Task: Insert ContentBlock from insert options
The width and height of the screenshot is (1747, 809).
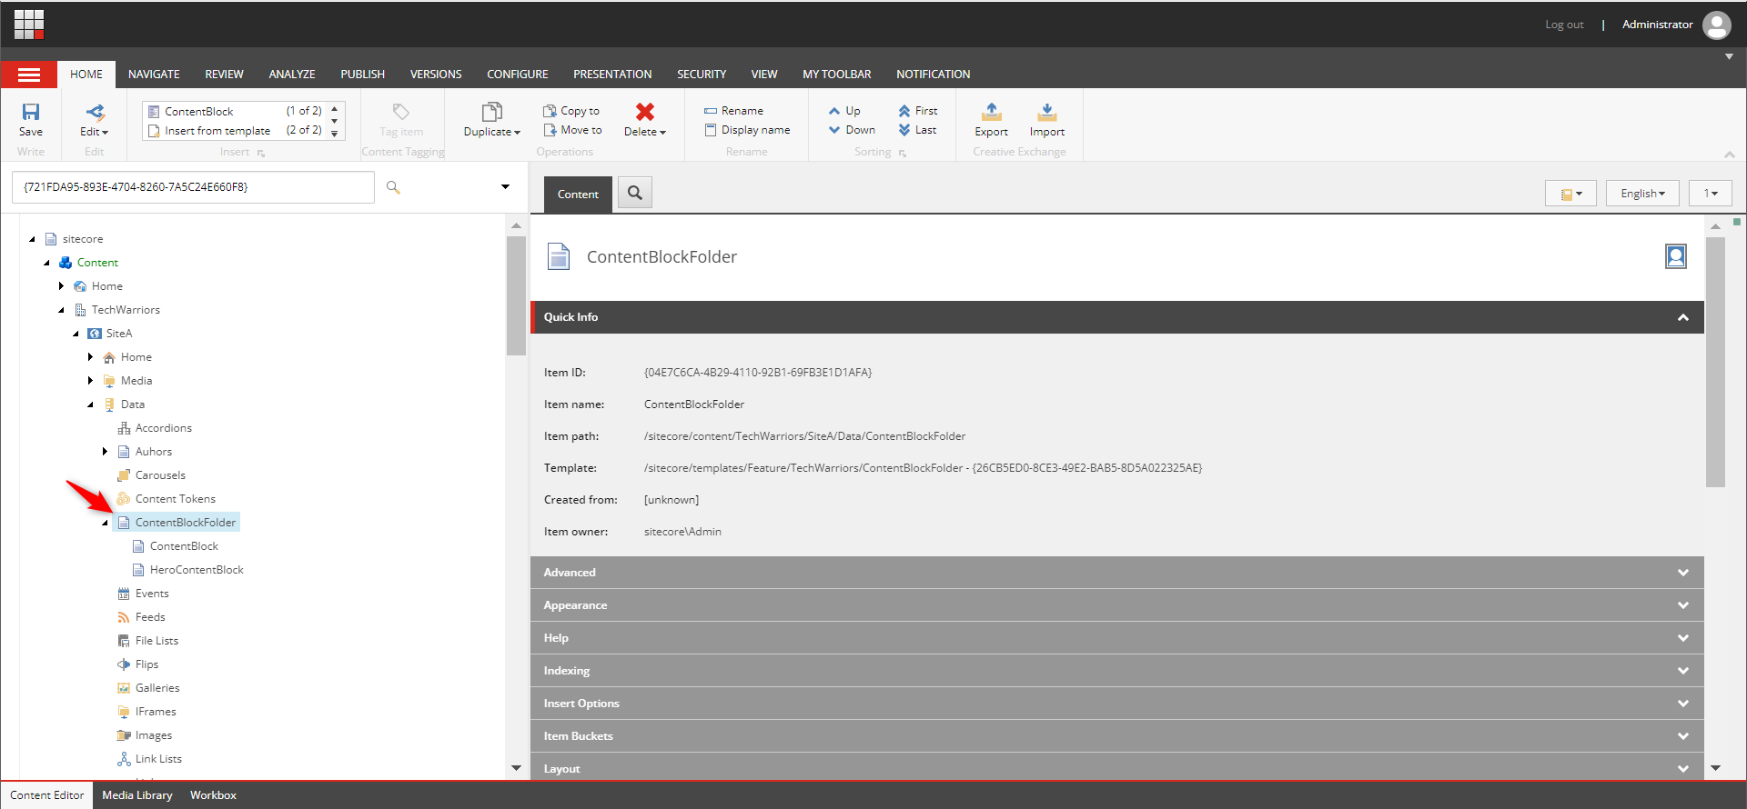Action: (235, 111)
